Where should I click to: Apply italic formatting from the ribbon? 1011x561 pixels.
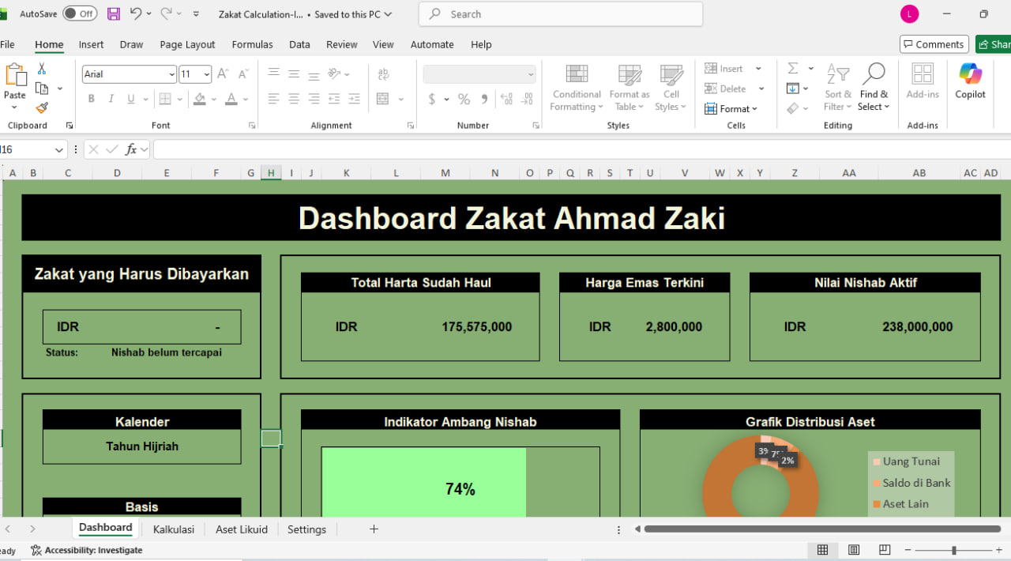tap(110, 98)
